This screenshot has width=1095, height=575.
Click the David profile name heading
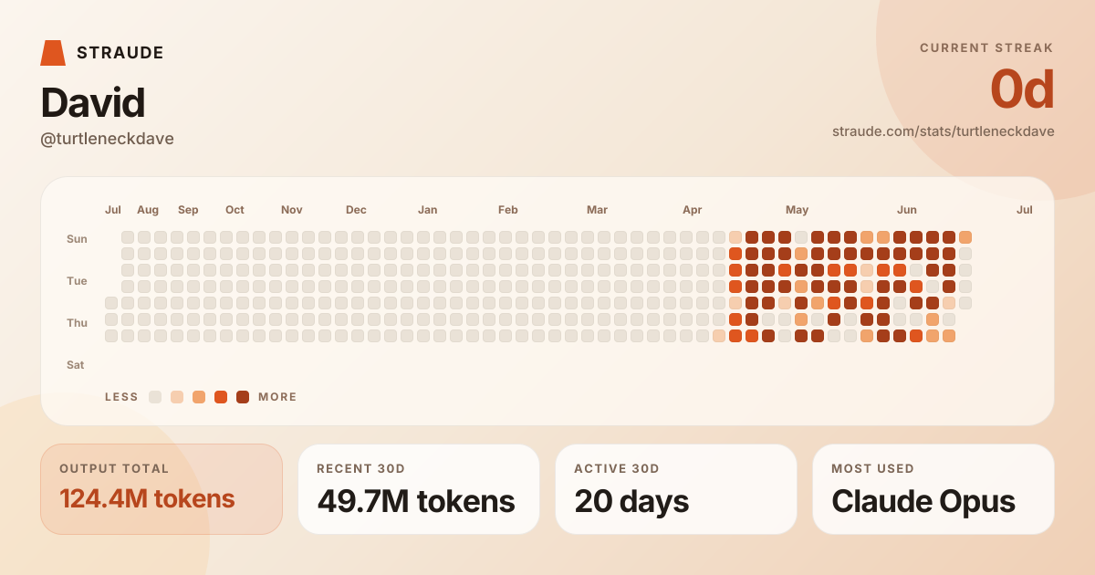pyautogui.click(x=92, y=103)
